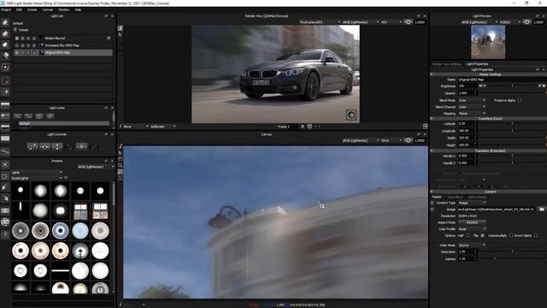Viewport: 547px width, 308px height.
Task: Open Render View sRGB color space dropdown
Action: click(361, 22)
